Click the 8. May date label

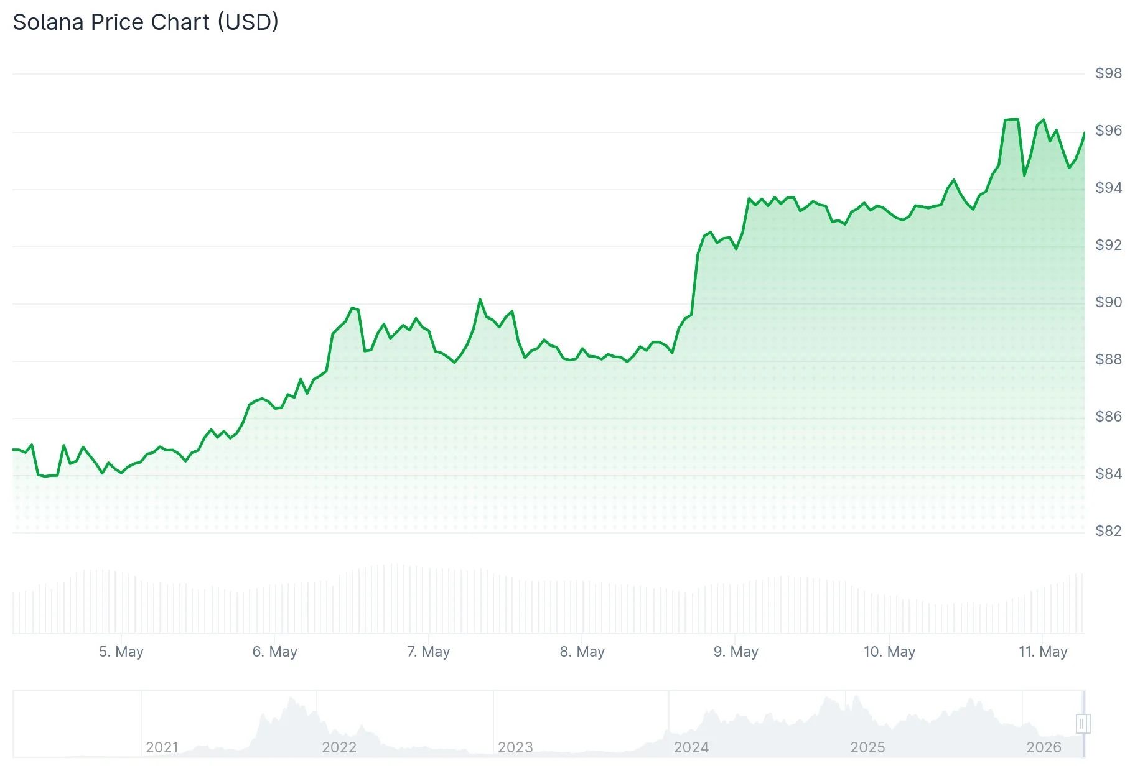pyautogui.click(x=582, y=652)
